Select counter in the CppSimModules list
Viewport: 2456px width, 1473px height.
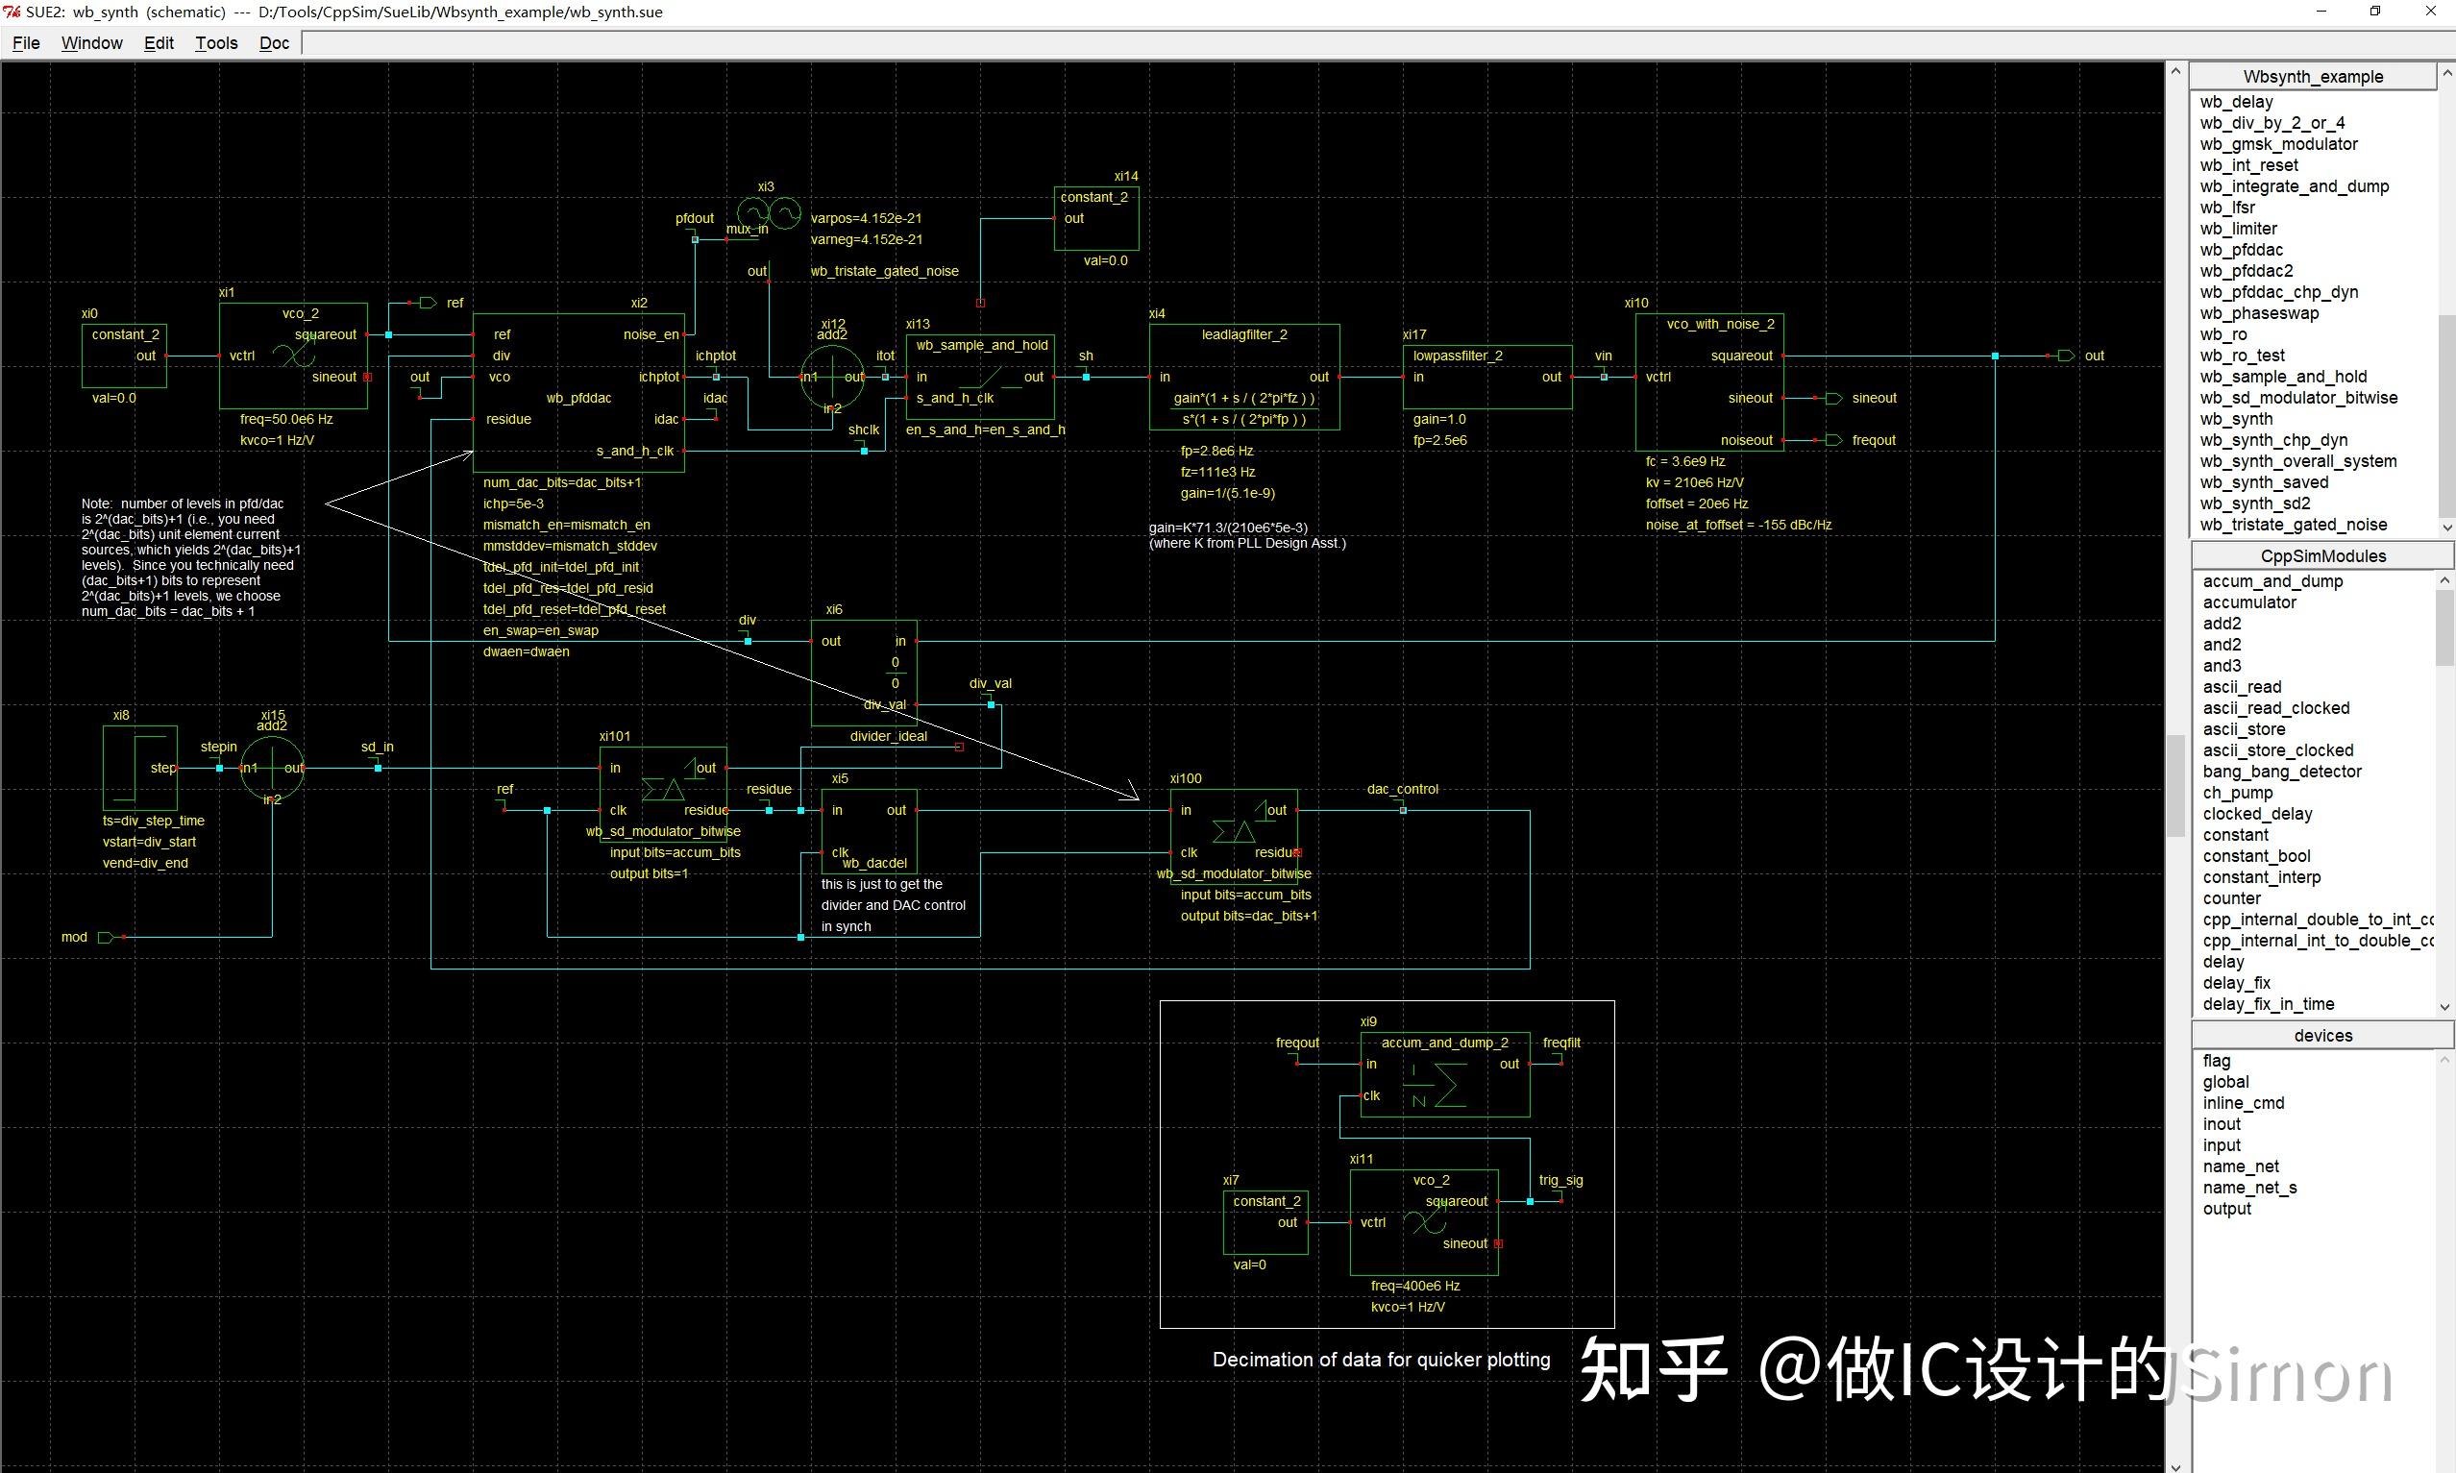pos(2231,897)
